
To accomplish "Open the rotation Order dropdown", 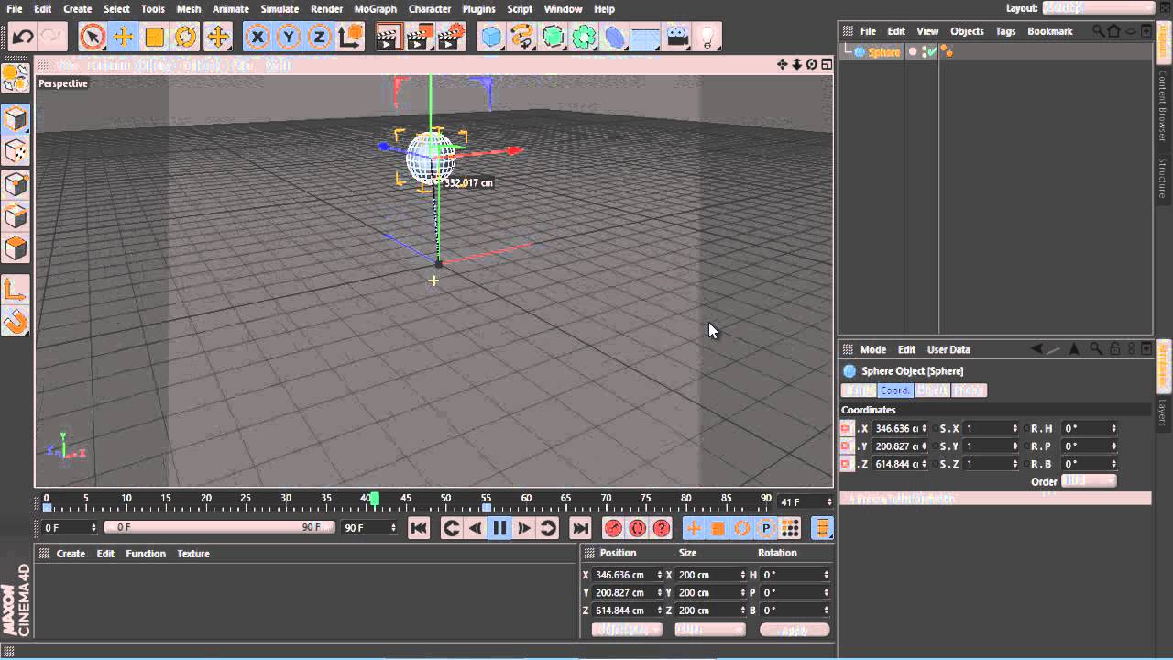I will 1089,481.
